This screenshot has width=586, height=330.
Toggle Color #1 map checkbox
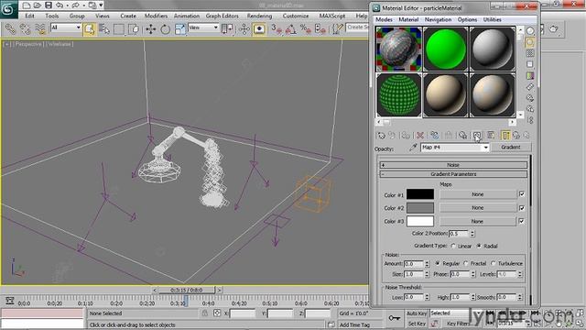522,194
